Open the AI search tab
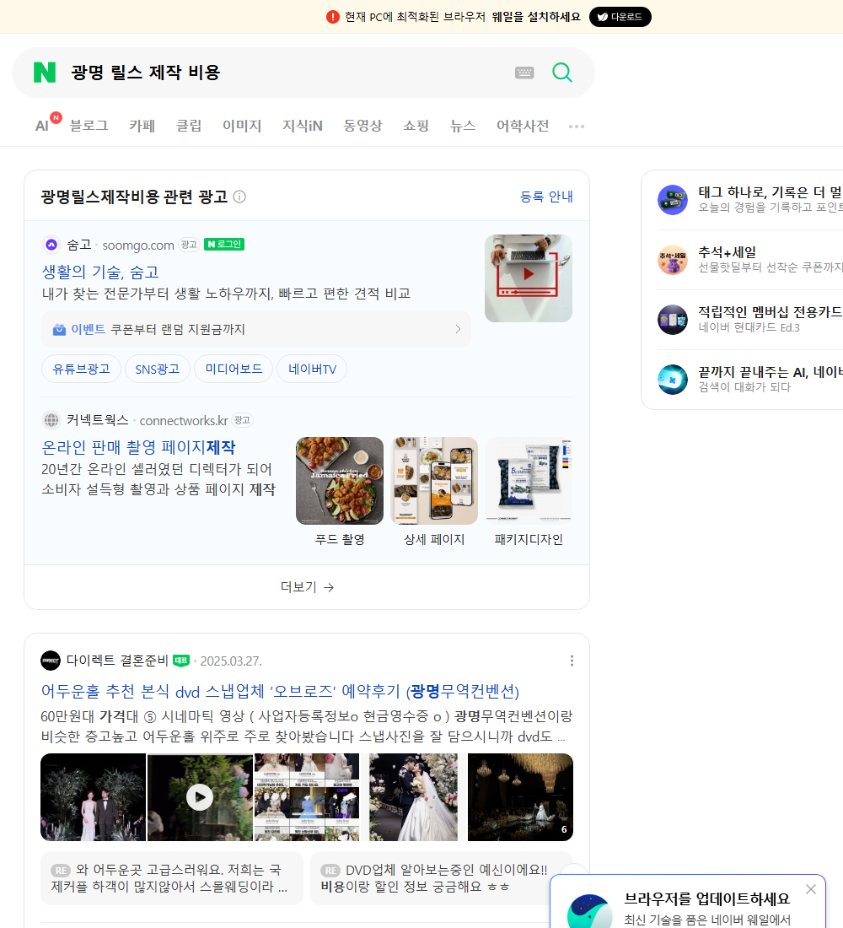This screenshot has width=843, height=928. coord(42,126)
